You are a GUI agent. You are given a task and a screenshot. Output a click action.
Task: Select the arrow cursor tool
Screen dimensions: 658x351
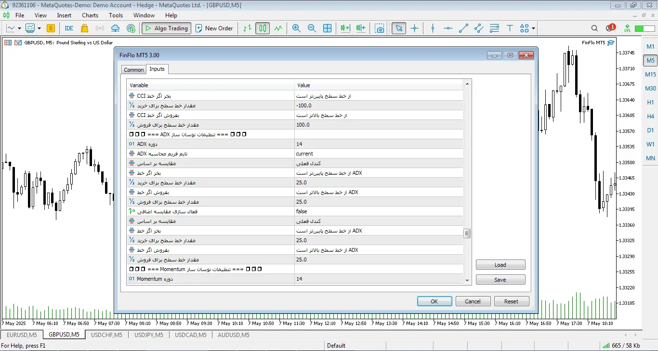point(398,28)
